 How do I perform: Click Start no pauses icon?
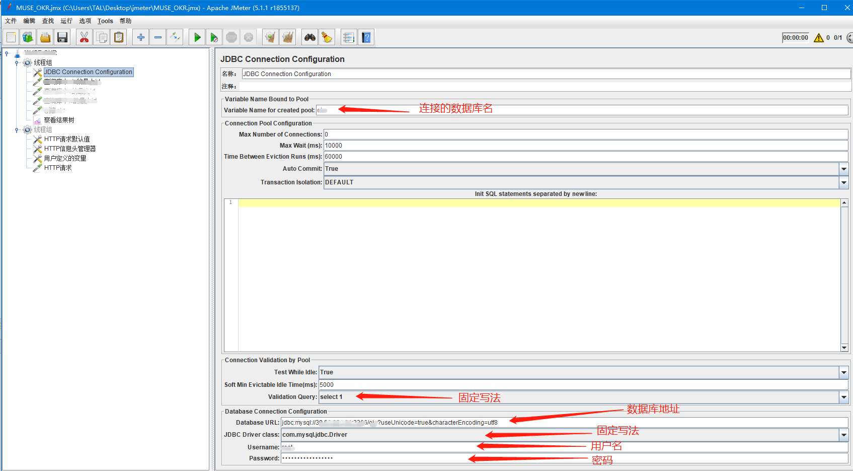(x=214, y=37)
